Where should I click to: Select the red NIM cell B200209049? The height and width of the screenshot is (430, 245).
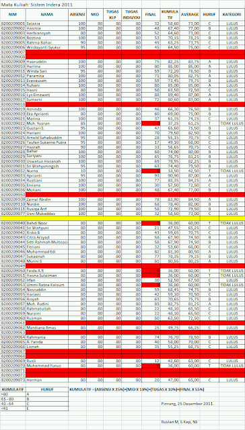click(x=13, y=266)
